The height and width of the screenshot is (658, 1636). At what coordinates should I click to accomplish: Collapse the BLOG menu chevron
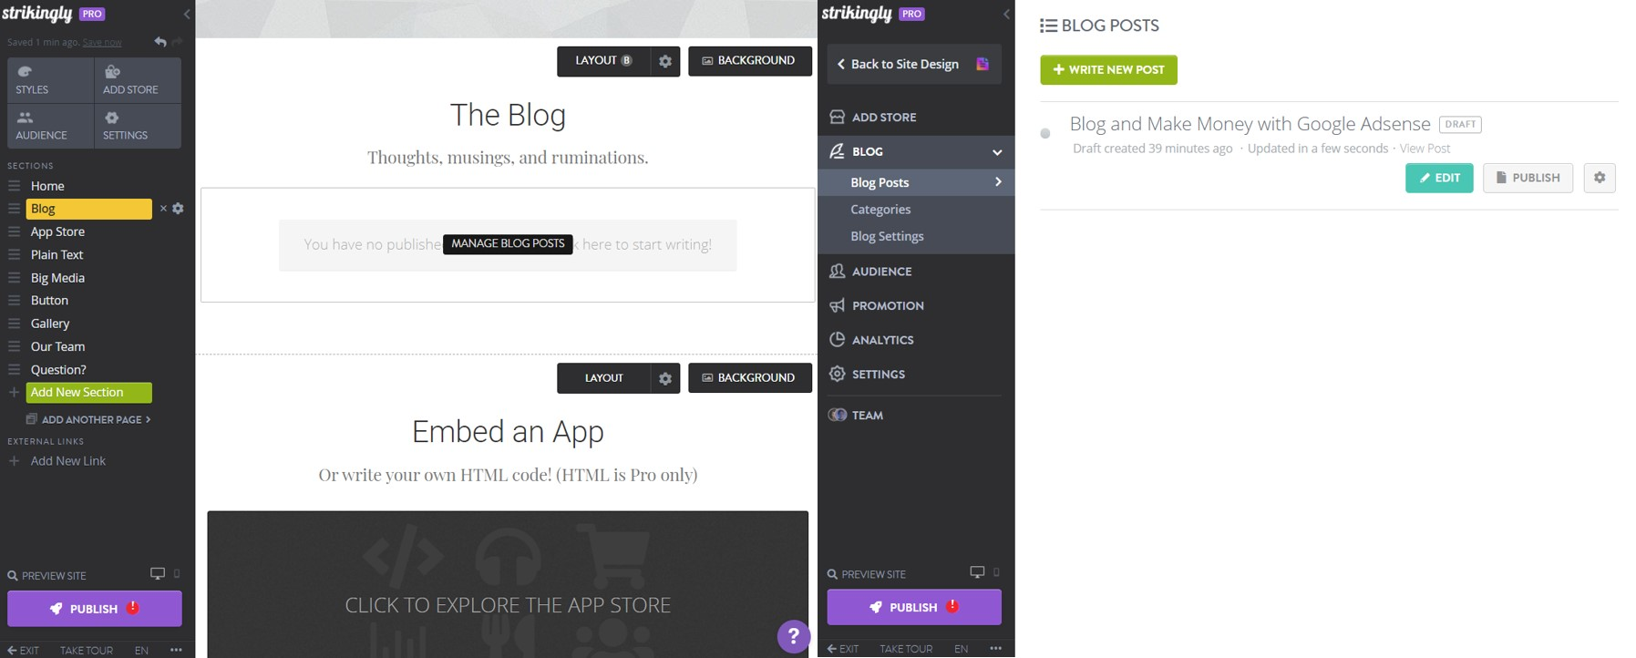tap(997, 152)
